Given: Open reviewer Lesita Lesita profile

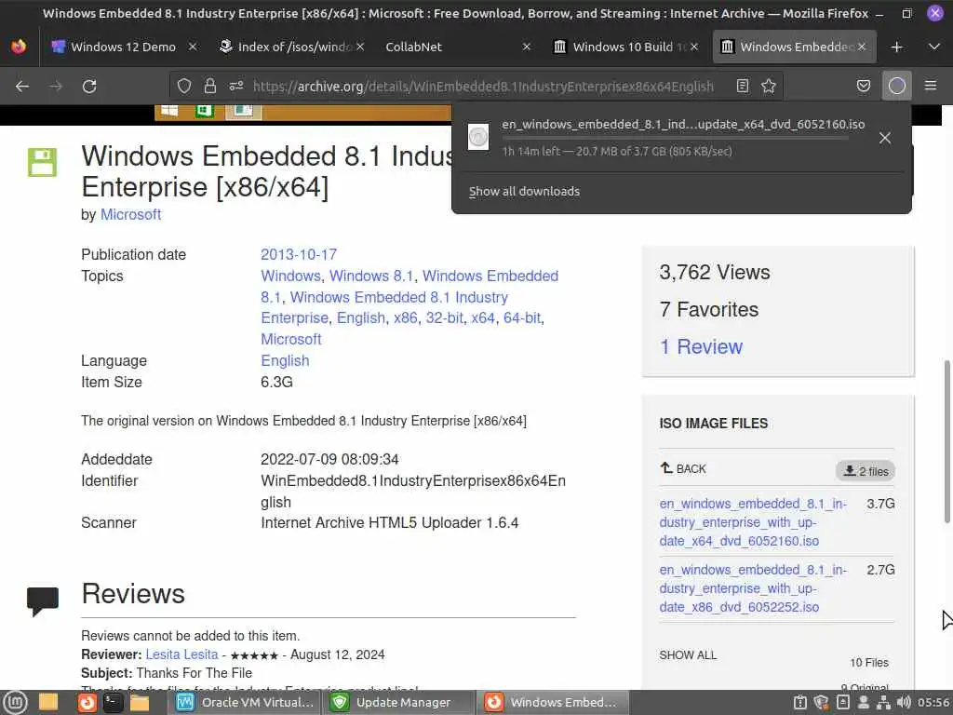Looking at the screenshot, I should point(181,654).
